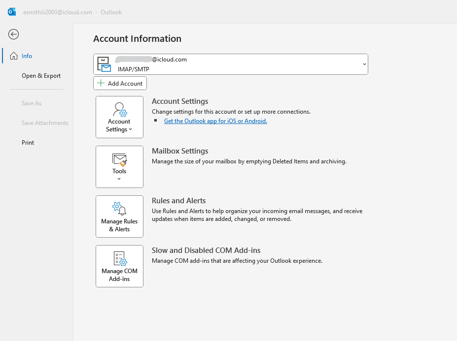Expand Account Settings button chevron

[x=130, y=129]
